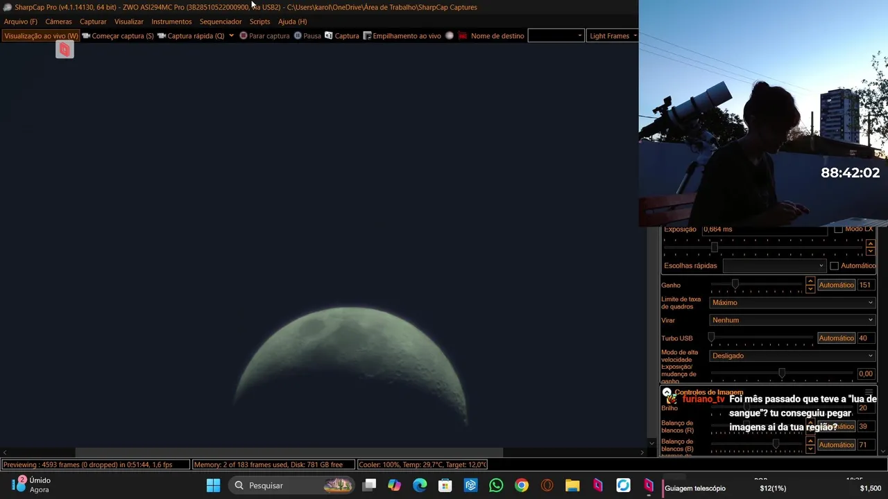Click the Exposição slider handle
888x499 pixels.
click(x=714, y=247)
